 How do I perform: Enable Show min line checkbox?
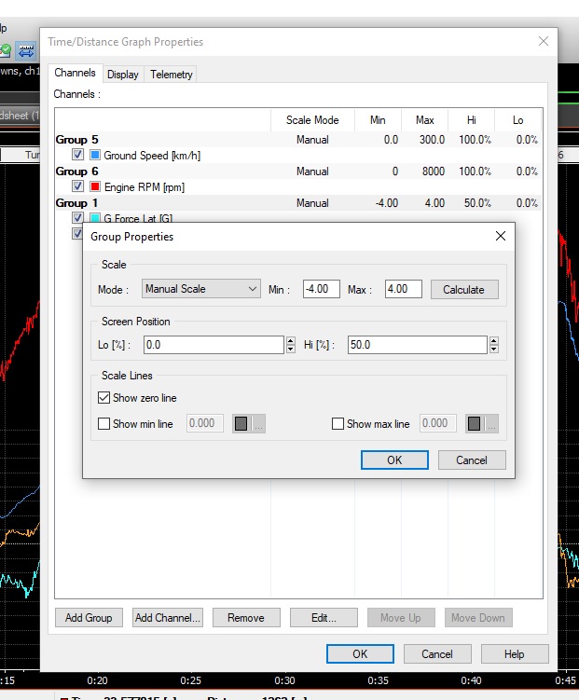103,424
